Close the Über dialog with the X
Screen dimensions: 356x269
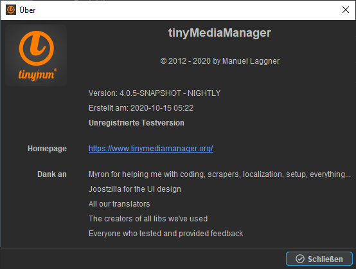346,10
